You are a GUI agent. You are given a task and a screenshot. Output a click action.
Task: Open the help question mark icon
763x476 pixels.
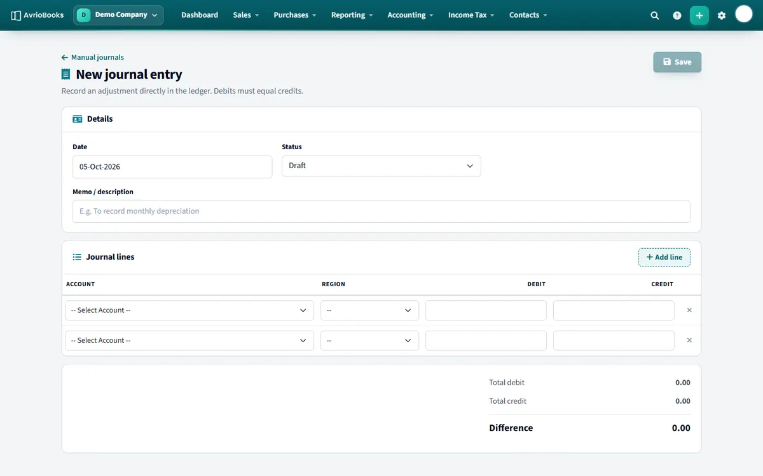(x=677, y=15)
